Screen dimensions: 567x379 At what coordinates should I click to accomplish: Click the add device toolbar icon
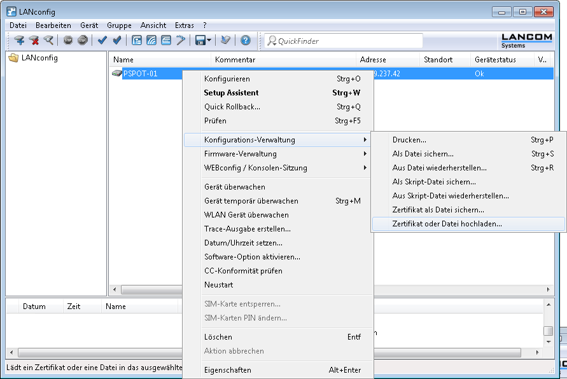19,41
